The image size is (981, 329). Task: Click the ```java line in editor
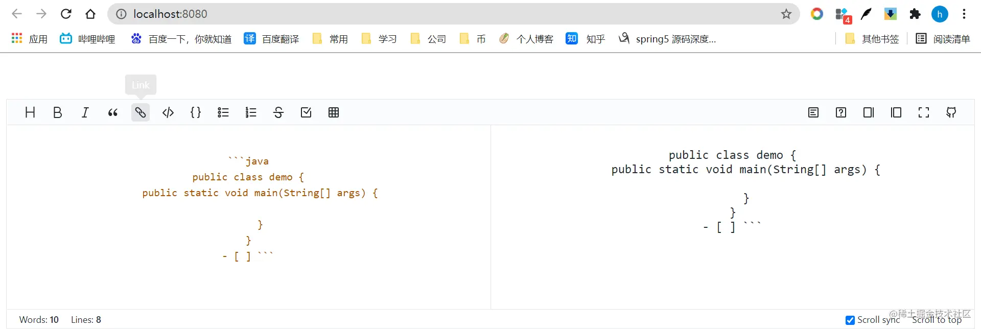point(248,161)
